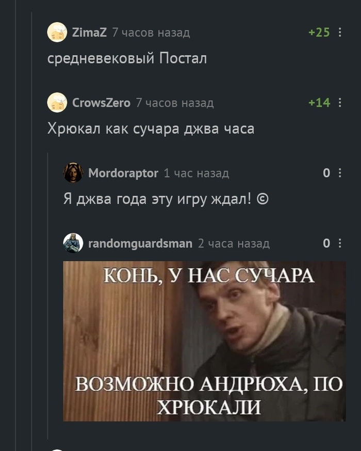The image size is (361, 451).
Task: Open CrowsZero user avatar
Action: click(x=57, y=102)
